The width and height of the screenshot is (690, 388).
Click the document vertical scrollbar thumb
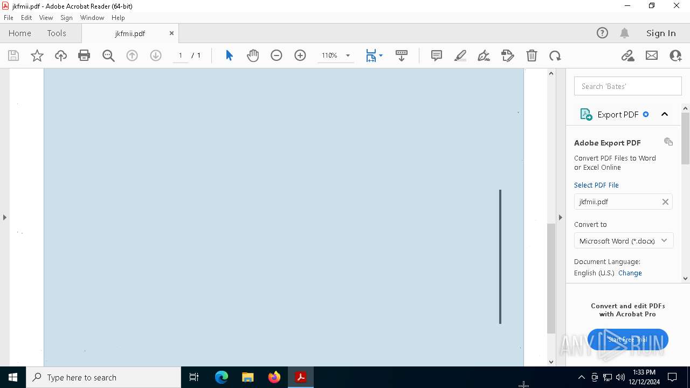[551, 279]
